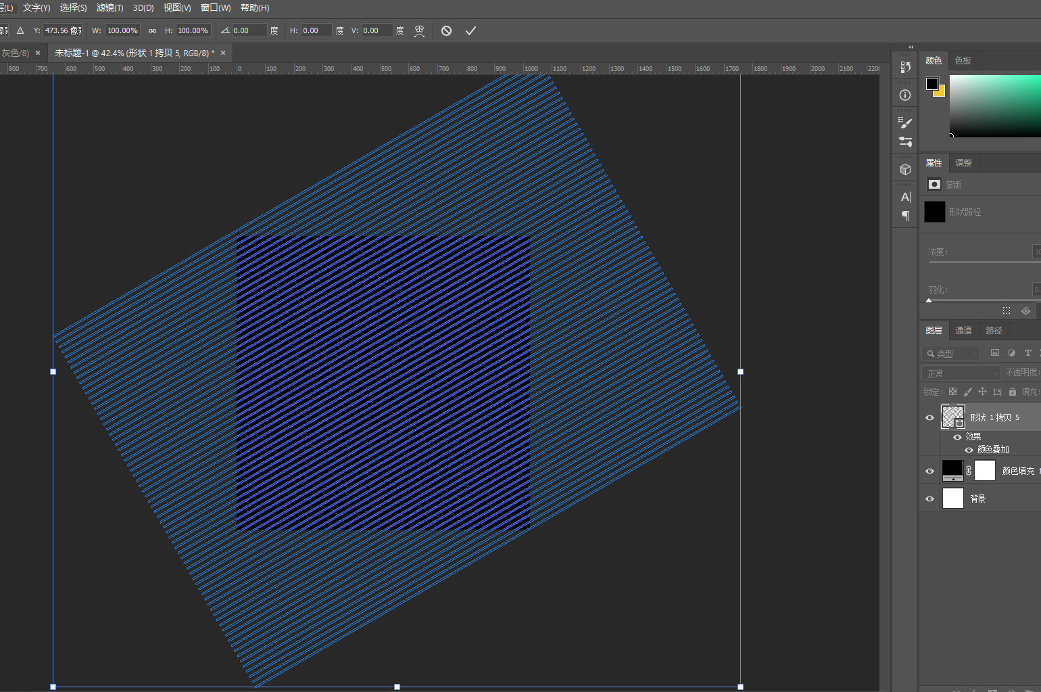This screenshot has width=1041, height=692.
Task: Click the apply mask icon in Properties
Action: (x=1025, y=310)
